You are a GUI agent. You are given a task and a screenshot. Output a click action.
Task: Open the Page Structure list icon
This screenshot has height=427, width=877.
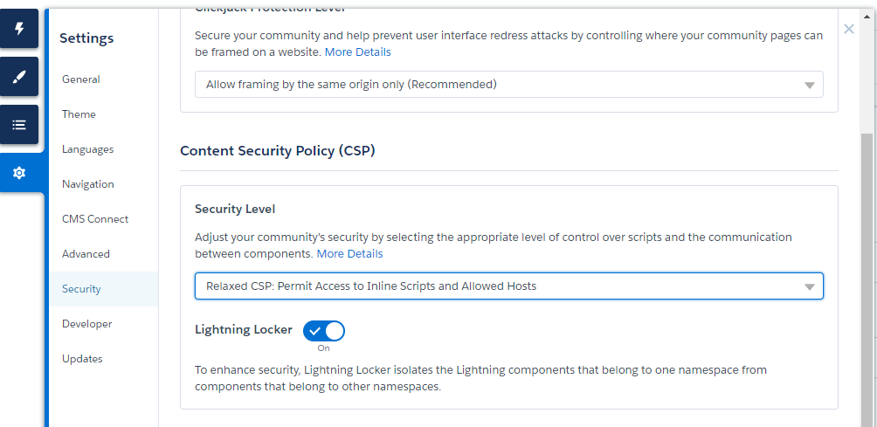pyautogui.click(x=19, y=125)
